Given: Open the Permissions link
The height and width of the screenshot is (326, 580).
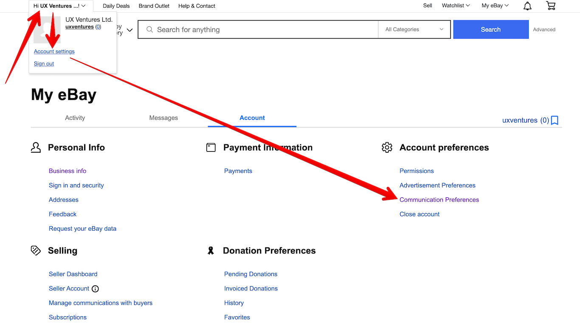Looking at the screenshot, I should [x=417, y=171].
